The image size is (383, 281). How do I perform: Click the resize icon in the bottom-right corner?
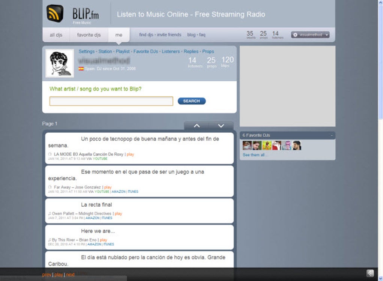370,273
